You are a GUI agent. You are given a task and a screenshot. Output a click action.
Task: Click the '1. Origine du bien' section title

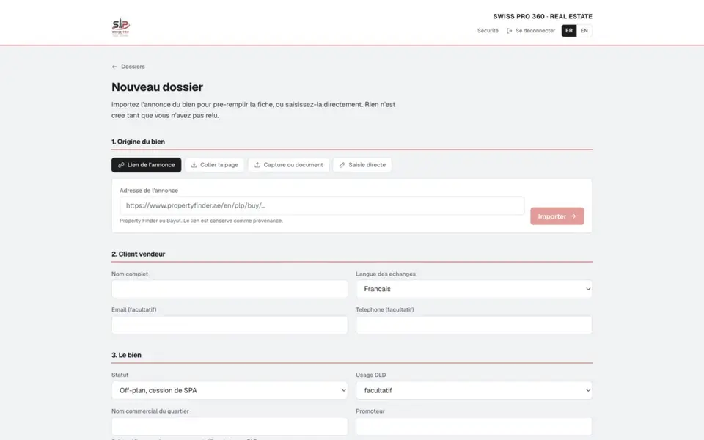click(139, 142)
